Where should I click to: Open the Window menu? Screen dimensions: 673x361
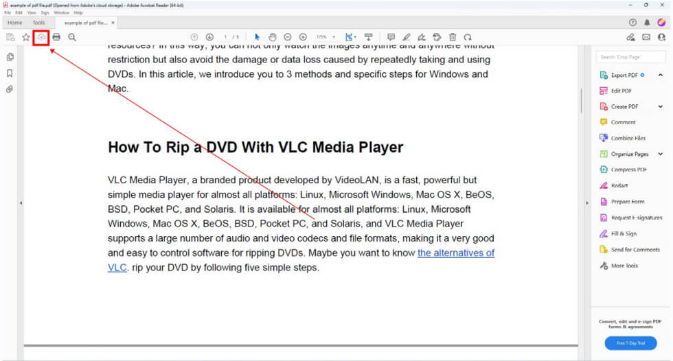61,13
